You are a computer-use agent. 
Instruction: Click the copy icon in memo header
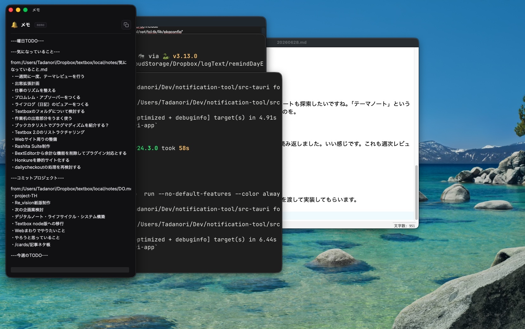click(126, 25)
